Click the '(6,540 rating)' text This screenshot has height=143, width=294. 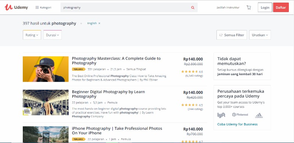(x=194, y=76)
